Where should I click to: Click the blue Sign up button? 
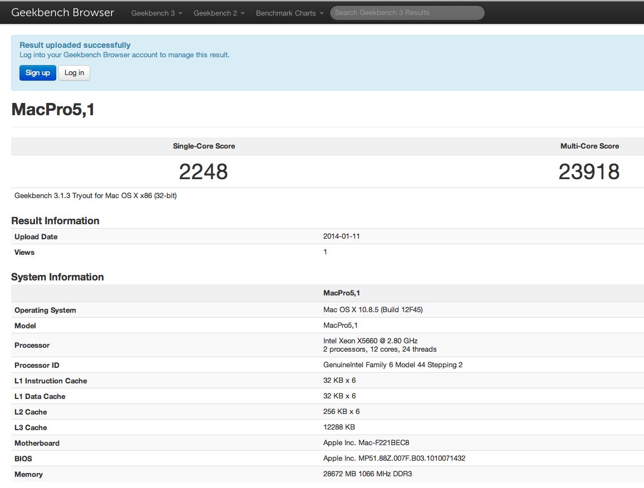tap(38, 73)
